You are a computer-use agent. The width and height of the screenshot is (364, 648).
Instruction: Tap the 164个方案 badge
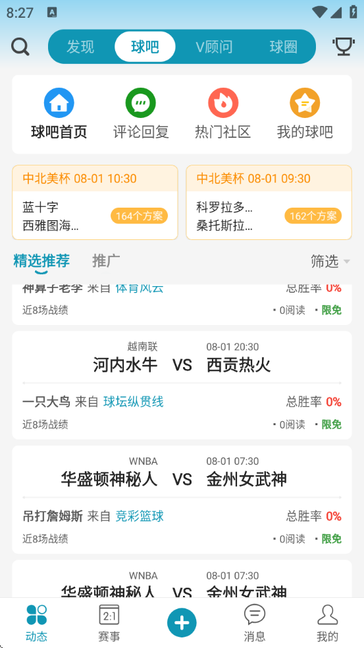[x=139, y=216]
